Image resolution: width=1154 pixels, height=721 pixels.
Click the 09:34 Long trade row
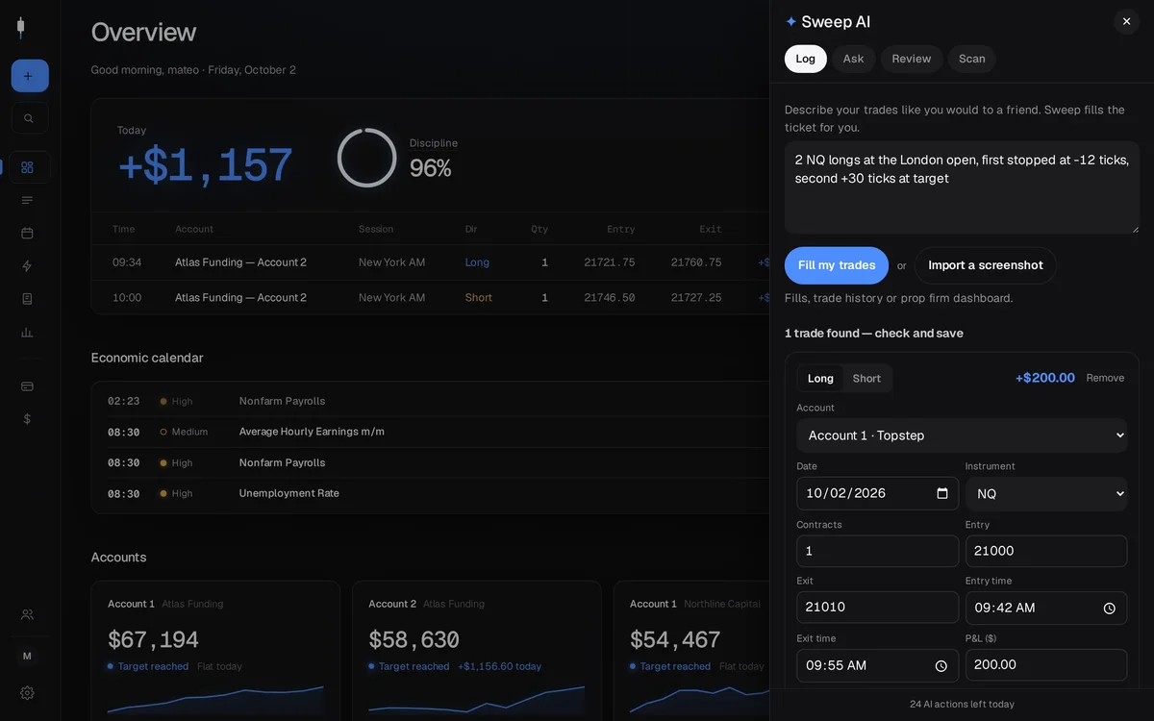[x=431, y=262]
